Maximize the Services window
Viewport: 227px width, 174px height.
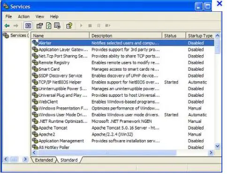click(208, 7)
